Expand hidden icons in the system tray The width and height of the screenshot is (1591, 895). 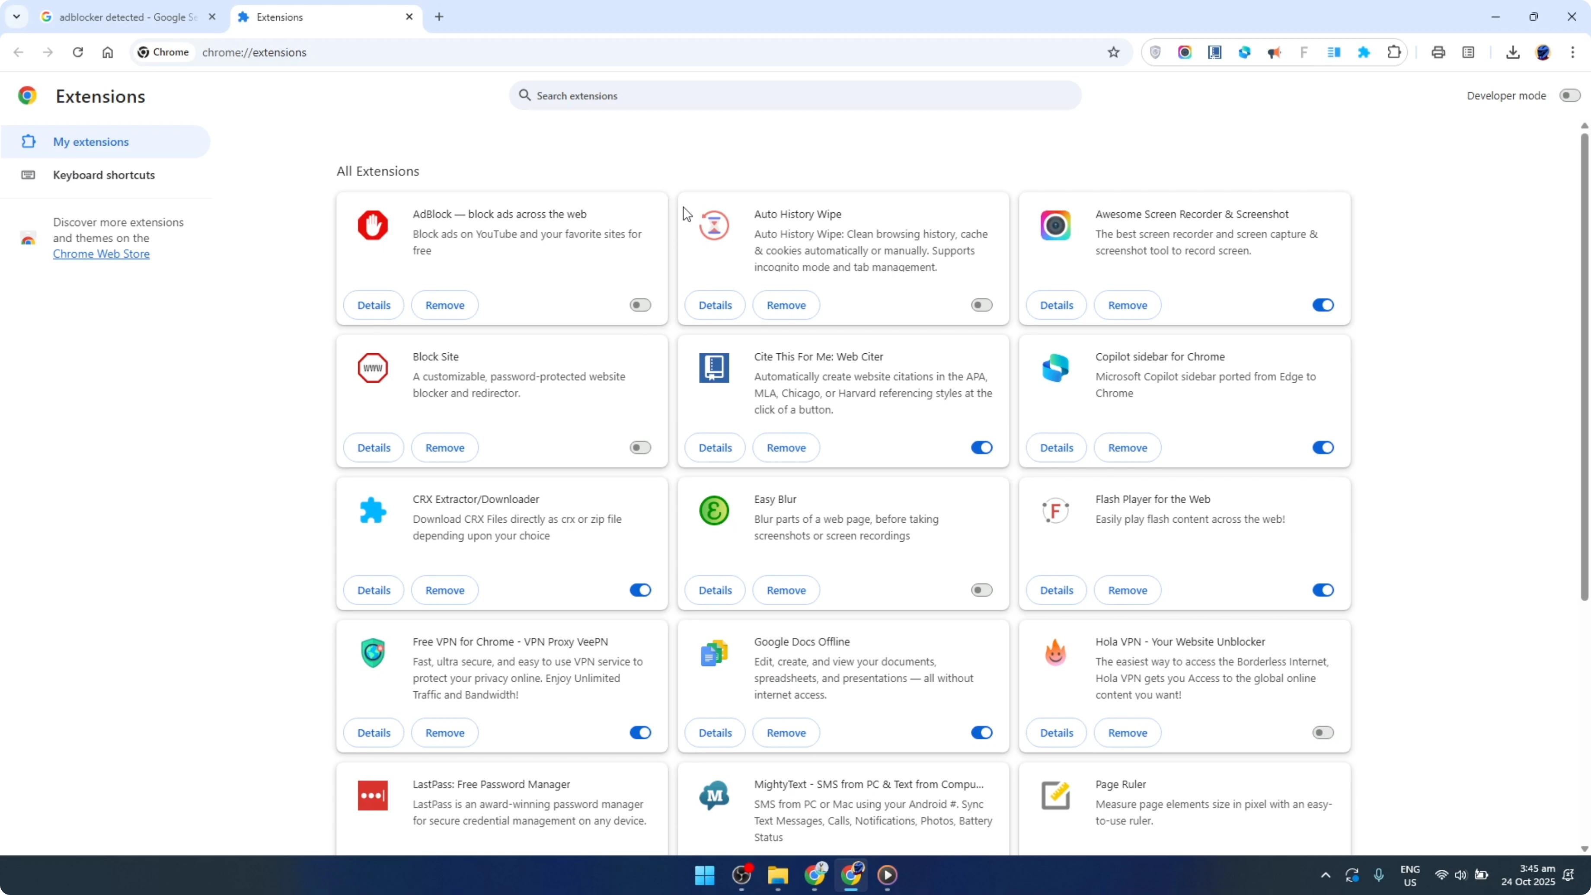click(x=1326, y=875)
